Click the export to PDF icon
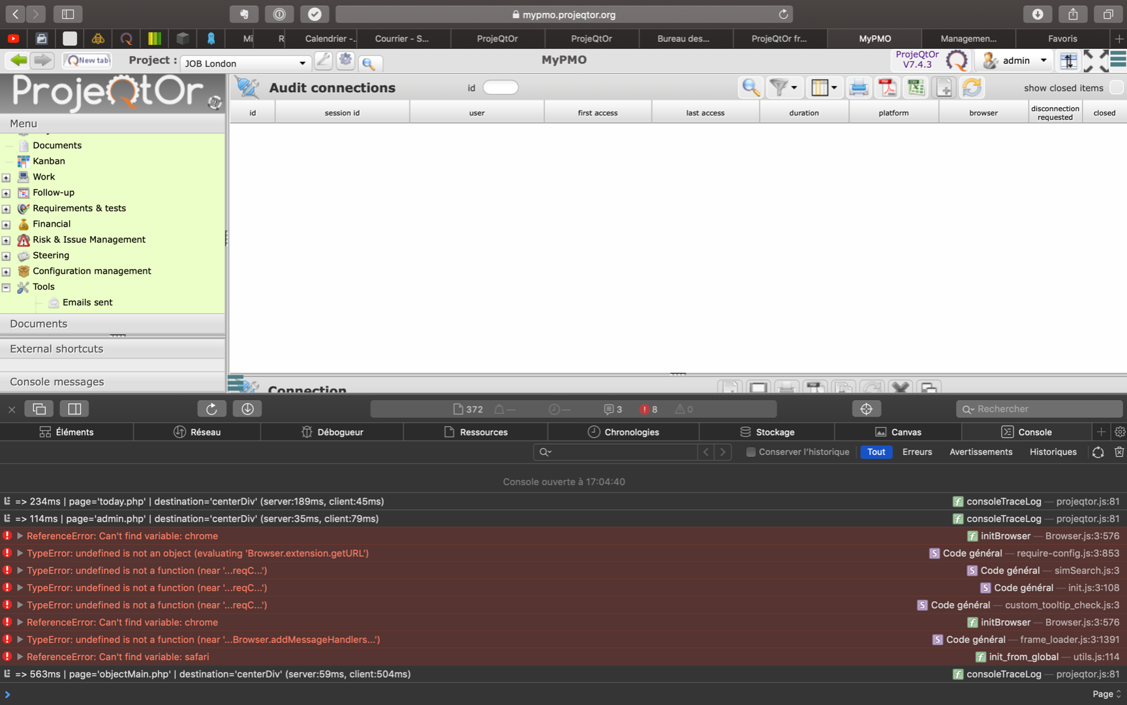The image size is (1127, 705). coord(887,87)
